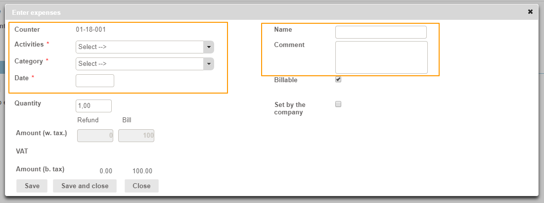This screenshot has height=203, width=544.
Task: Expand the Category dropdown arrow
Action: (209, 64)
